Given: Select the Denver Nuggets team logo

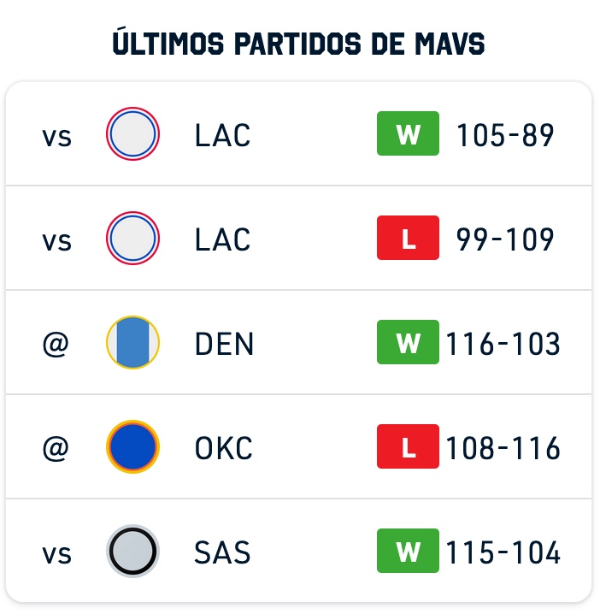Looking at the screenshot, I should tap(132, 342).
